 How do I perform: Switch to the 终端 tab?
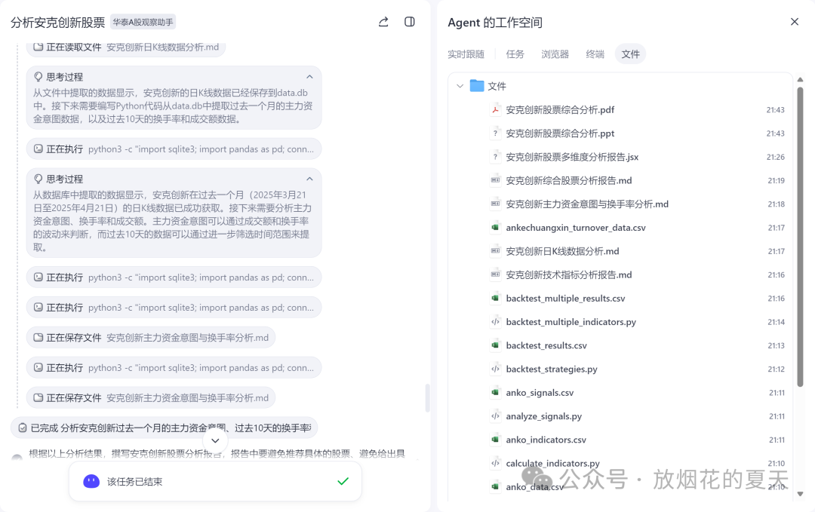pos(595,54)
